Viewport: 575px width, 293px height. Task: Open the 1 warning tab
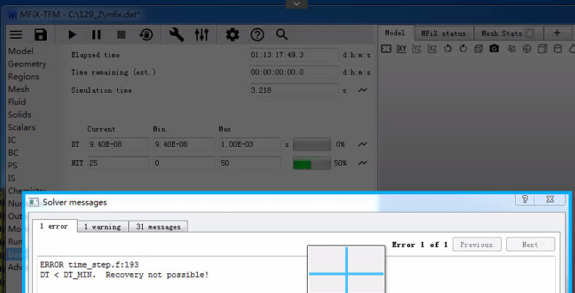[103, 227]
